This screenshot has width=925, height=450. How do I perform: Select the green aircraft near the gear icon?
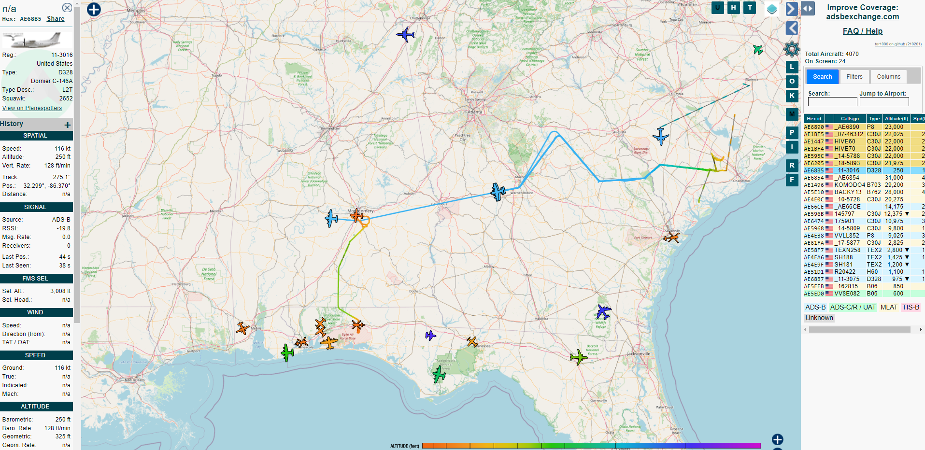(758, 49)
